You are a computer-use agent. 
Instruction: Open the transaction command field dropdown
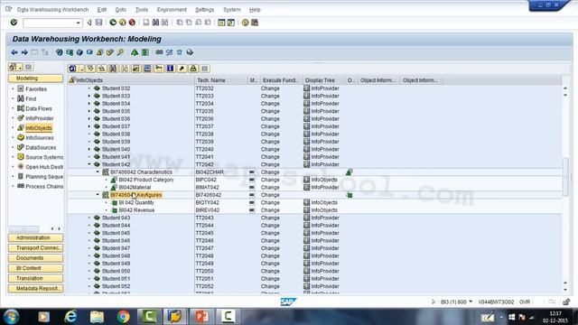[x=79, y=23]
